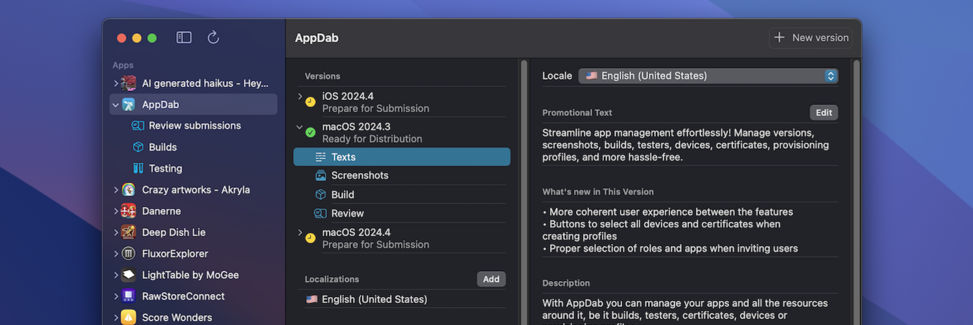973x325 pixels.
Task: Click the Review submissions icon
Action: [x=138, y=126]
